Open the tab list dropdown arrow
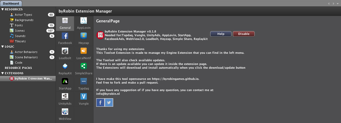 point(338,4)
